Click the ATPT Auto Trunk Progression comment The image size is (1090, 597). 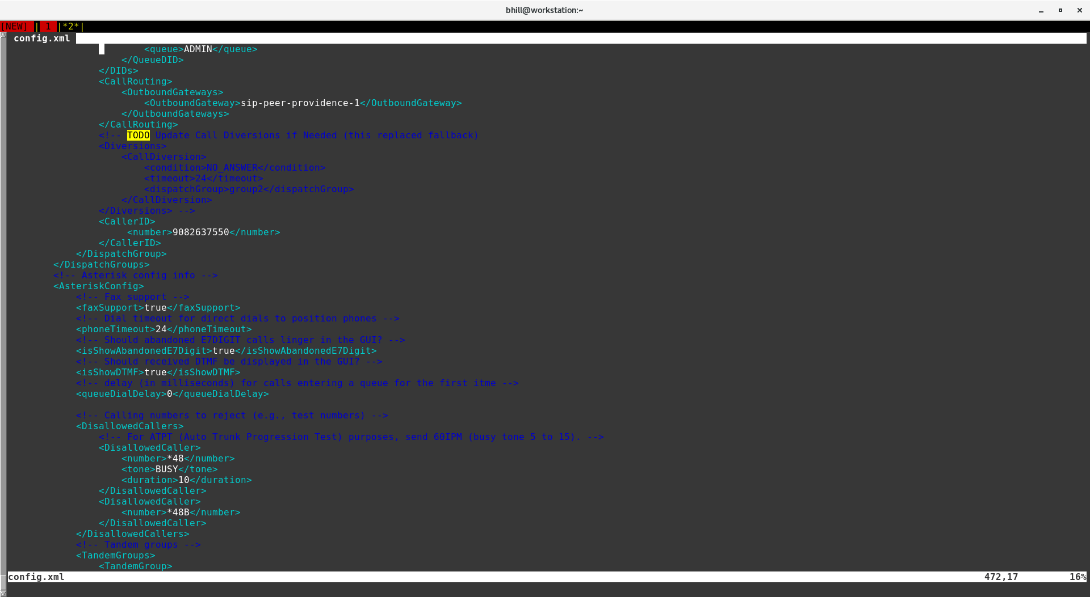(351, 437)
